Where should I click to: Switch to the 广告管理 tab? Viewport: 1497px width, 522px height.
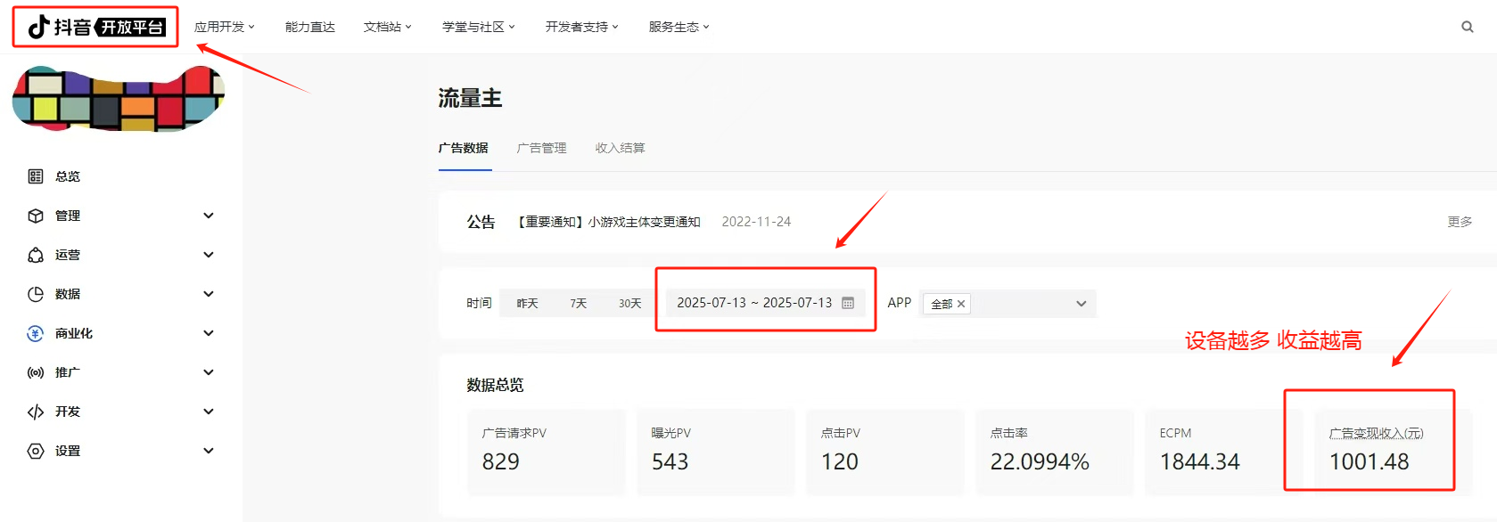click(x=542, y=148)
